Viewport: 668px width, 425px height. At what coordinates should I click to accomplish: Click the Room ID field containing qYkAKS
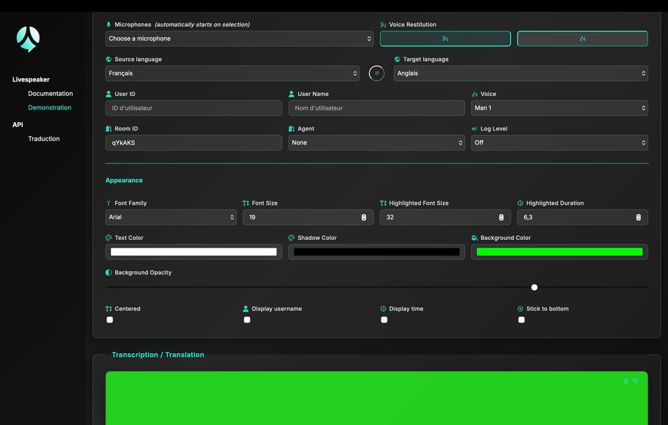tap(193, 143)
